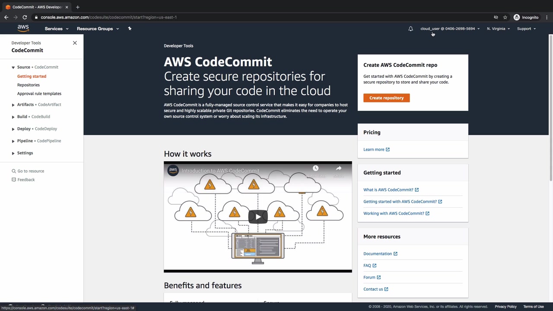Click the pin shortcuts icon in navbar
The height and width of the screenshot is (311, 553).
(130, 29)
